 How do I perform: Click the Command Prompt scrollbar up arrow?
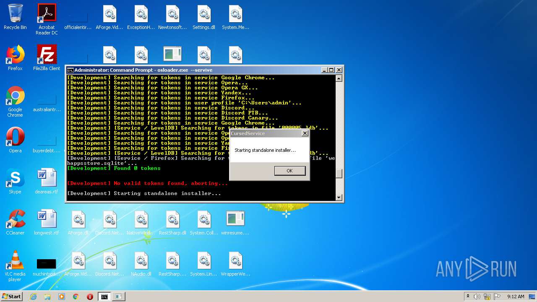click(x=339, y=78)
